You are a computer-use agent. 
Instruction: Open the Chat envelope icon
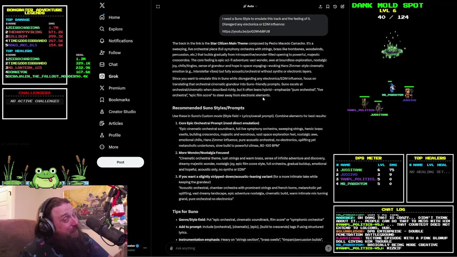coord(102,64)
